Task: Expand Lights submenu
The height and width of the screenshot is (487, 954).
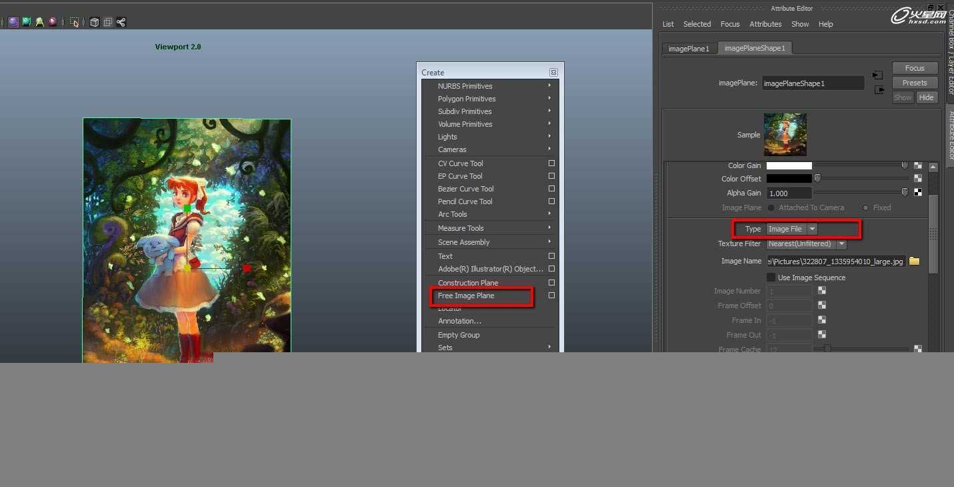Action: click(491, 136)
